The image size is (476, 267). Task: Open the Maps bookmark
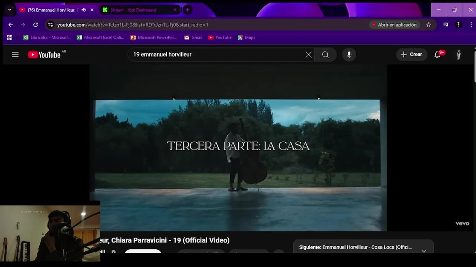(x=247, y=37)
